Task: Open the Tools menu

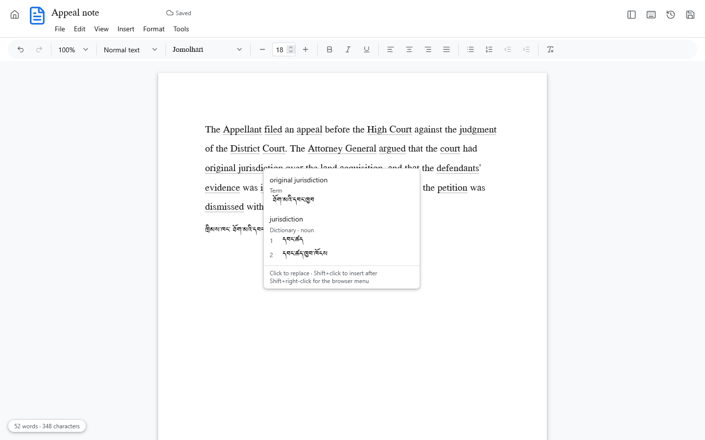Action: tap(181, 29)
